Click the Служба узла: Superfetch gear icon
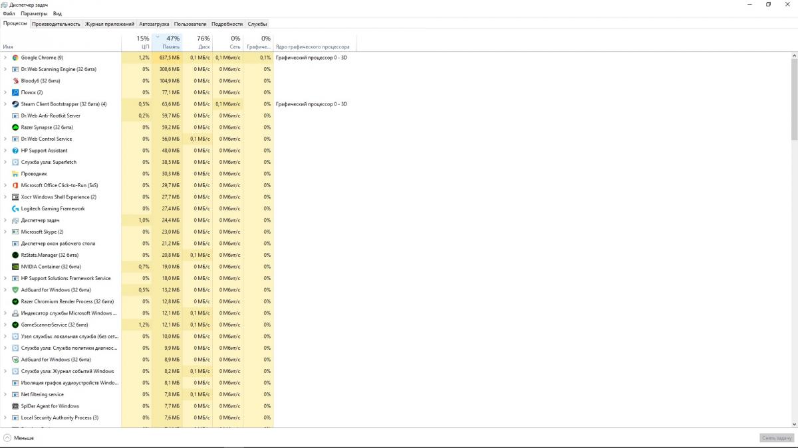 (x=15, y=162)
